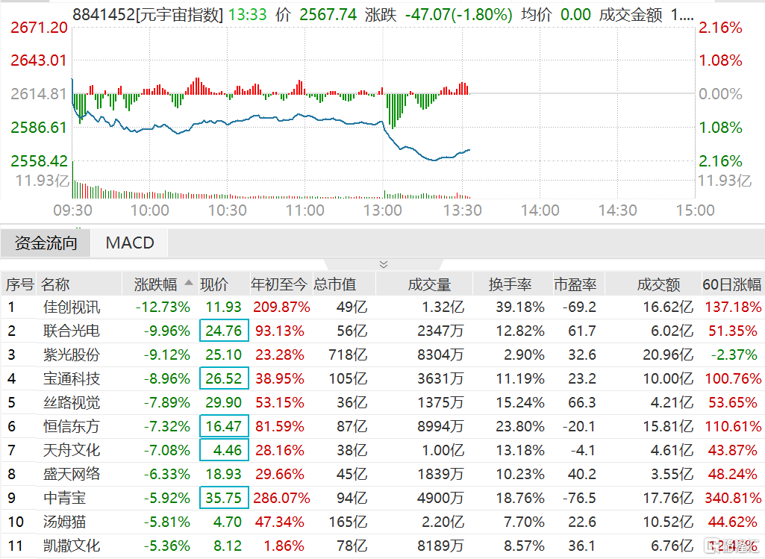Click the 15:00 time axis label
Screen dimensions: 765x559
point(695,210)
